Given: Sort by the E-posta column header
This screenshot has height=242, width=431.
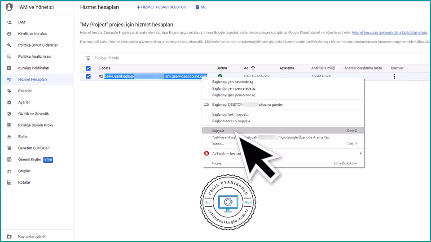Looking at the screenshot, I should (x=104, y=68).
